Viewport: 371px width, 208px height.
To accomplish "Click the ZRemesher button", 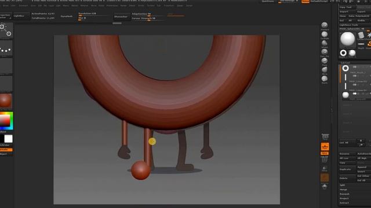I will coord(121,17).
